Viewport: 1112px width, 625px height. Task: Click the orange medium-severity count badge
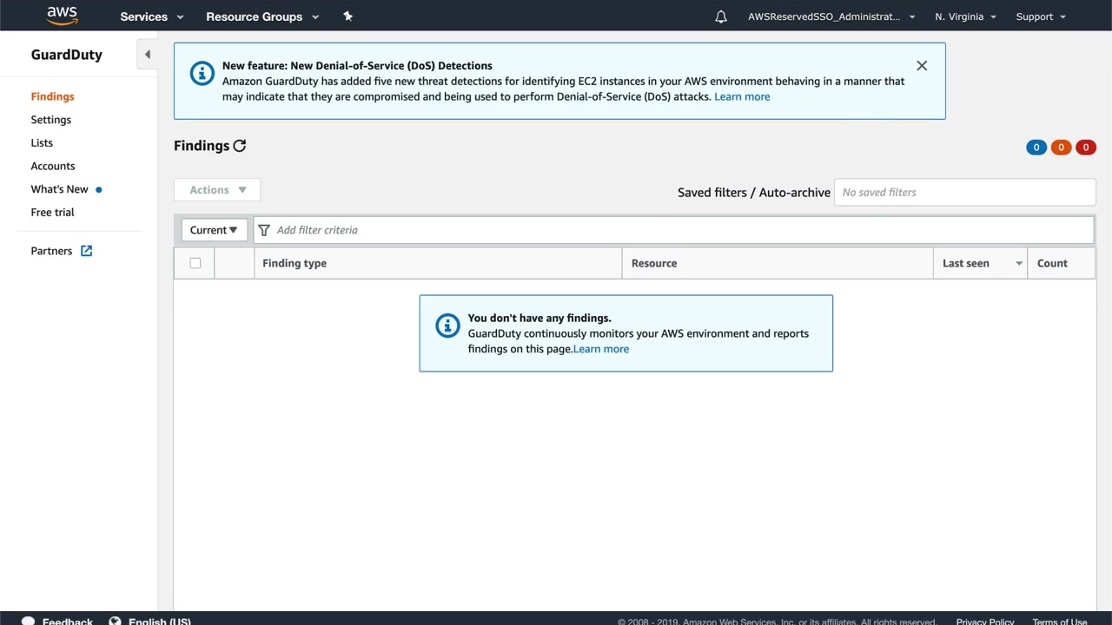click(x=1061, y=148)
